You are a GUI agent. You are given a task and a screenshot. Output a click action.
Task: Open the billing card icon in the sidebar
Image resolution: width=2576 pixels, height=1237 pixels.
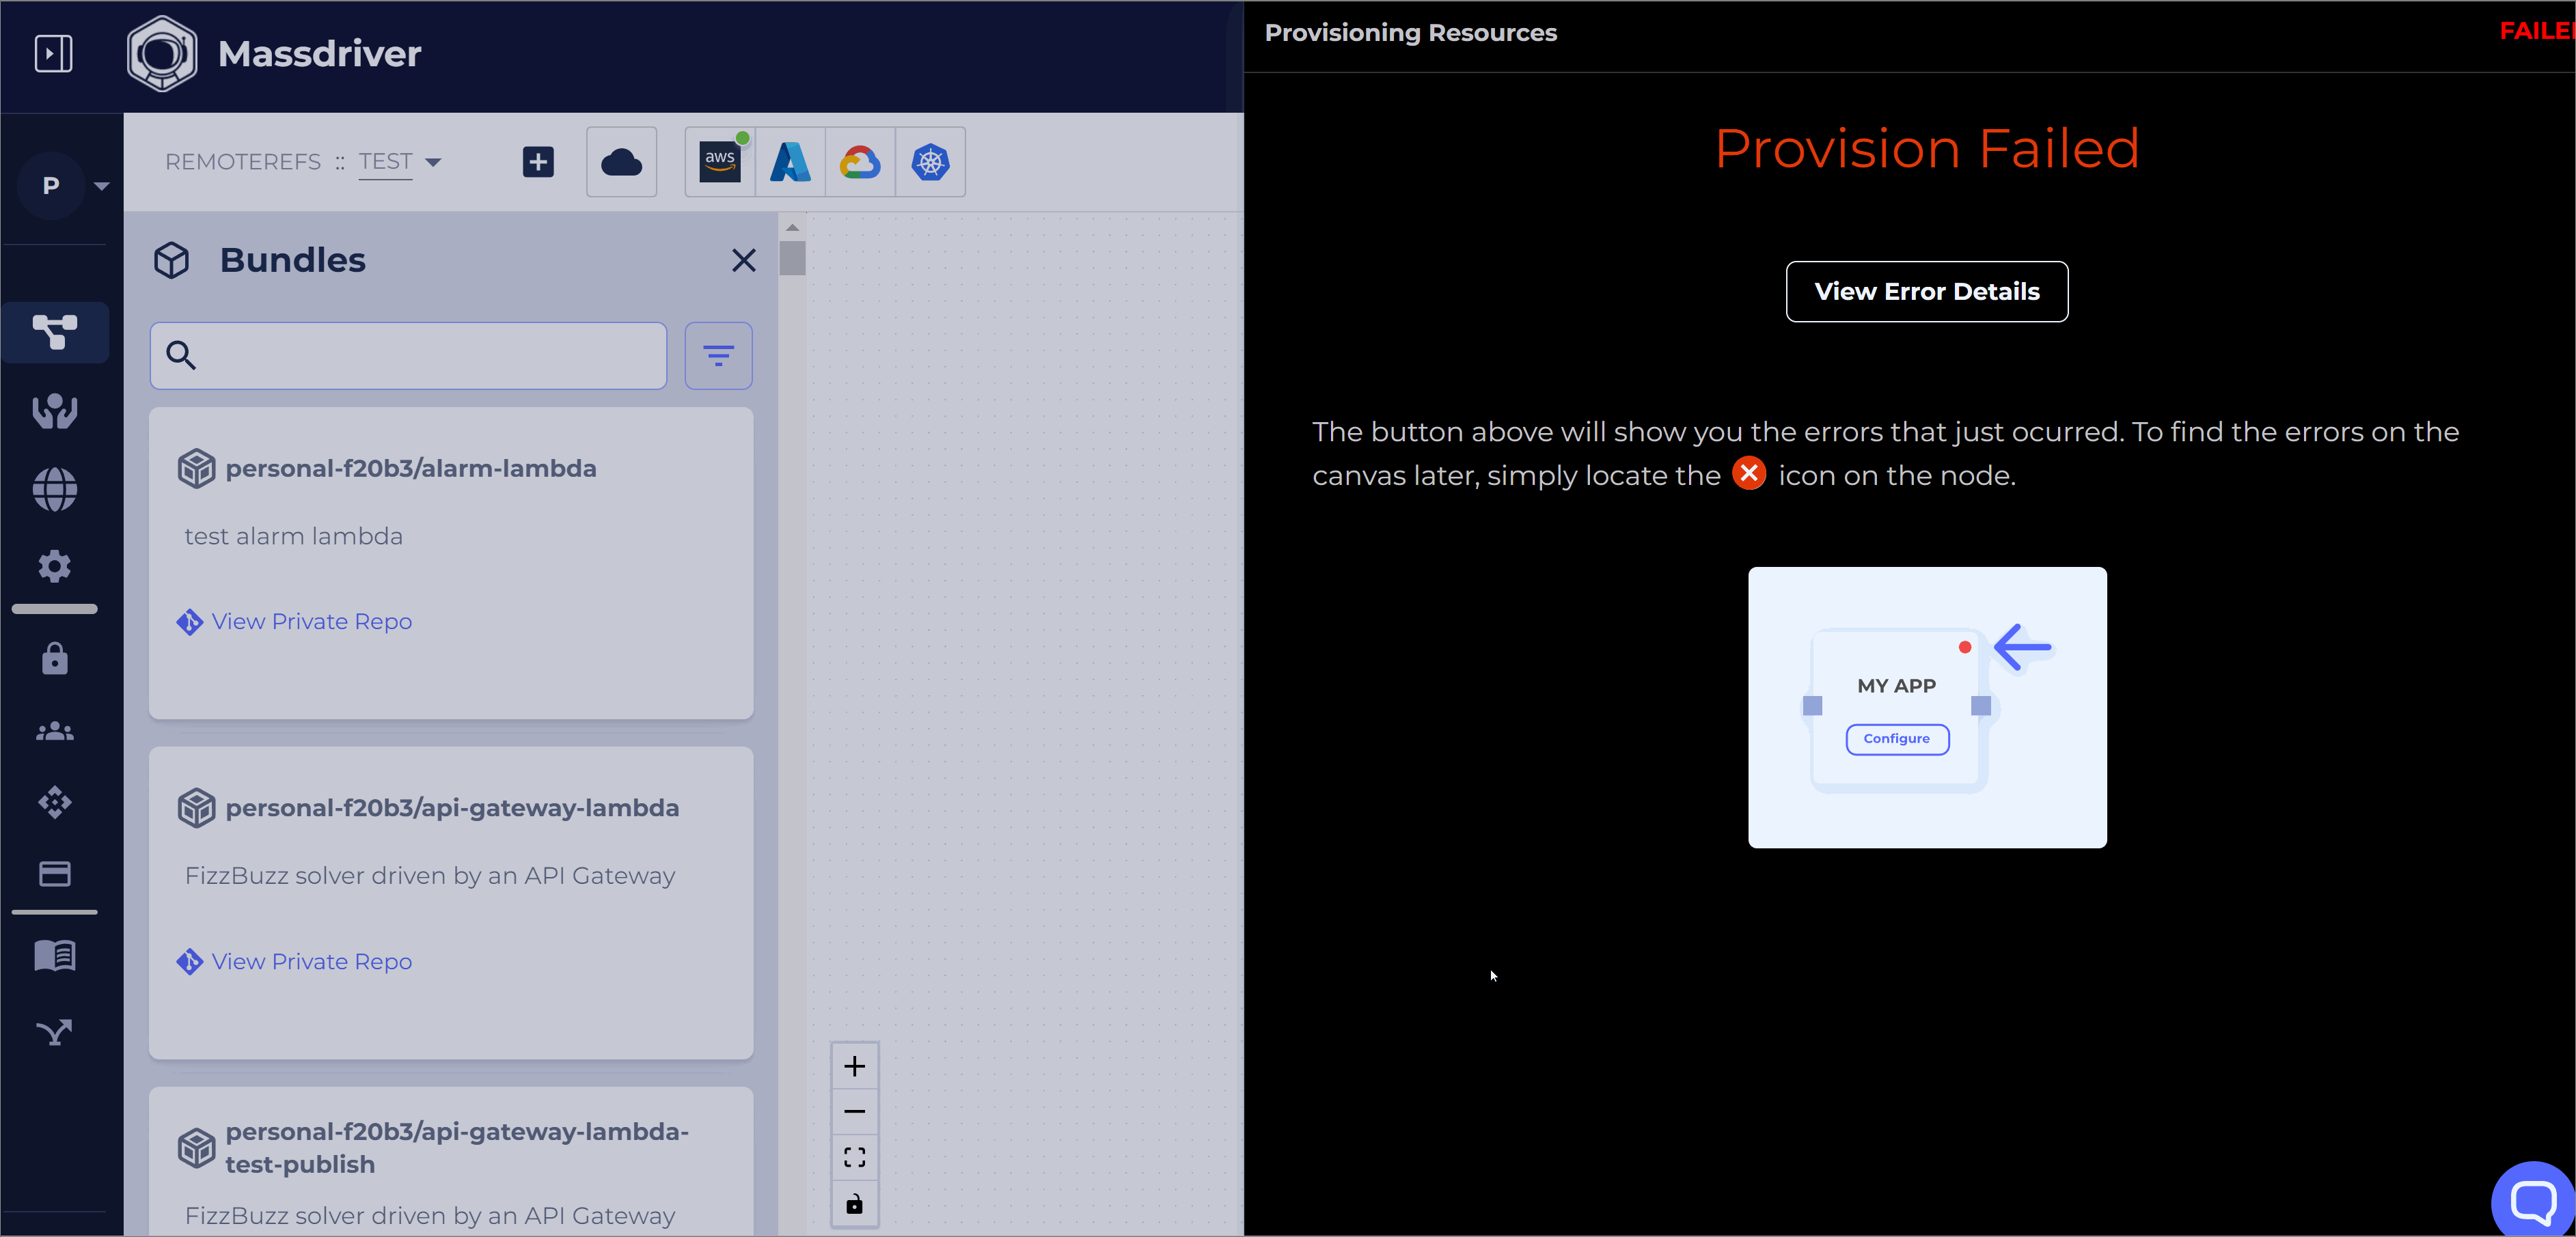tap(54, 873)
